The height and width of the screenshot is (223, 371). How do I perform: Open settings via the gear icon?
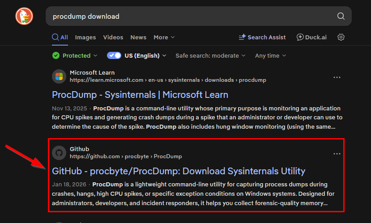pos(341,37)
